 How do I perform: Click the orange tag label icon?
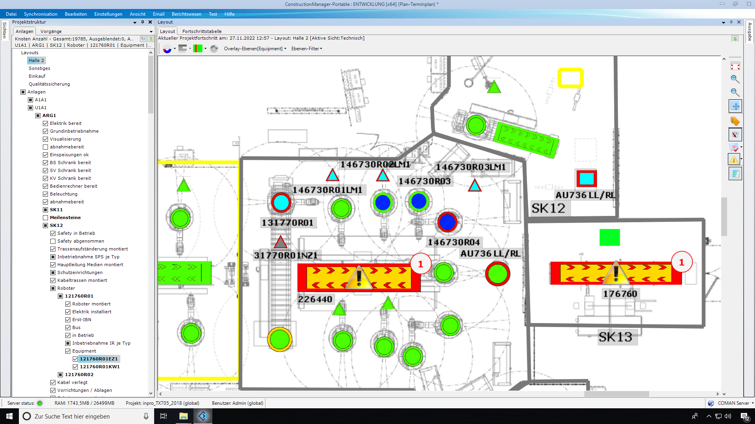[x=735, y=121]
